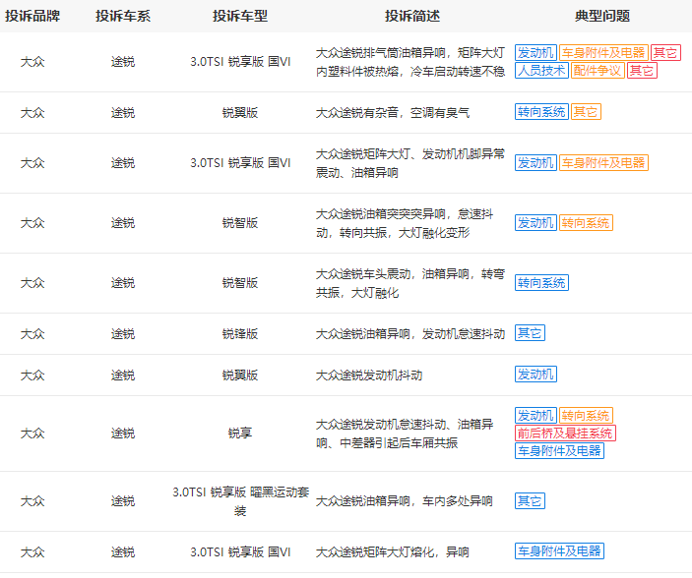
Task: Click 其它 tag in the 锐锋版 row
Action: 530,334
